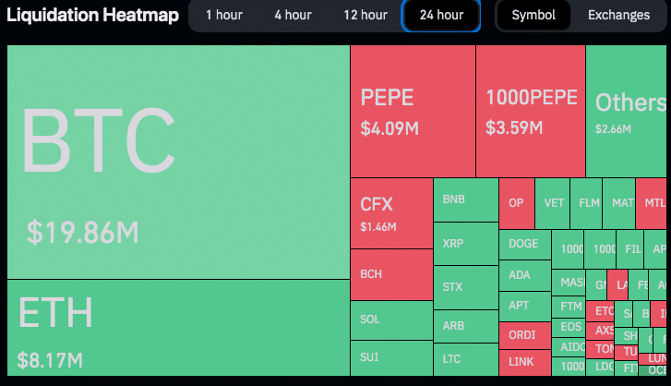Switch to the 4 hour timeframe

(x=293, y=15)
